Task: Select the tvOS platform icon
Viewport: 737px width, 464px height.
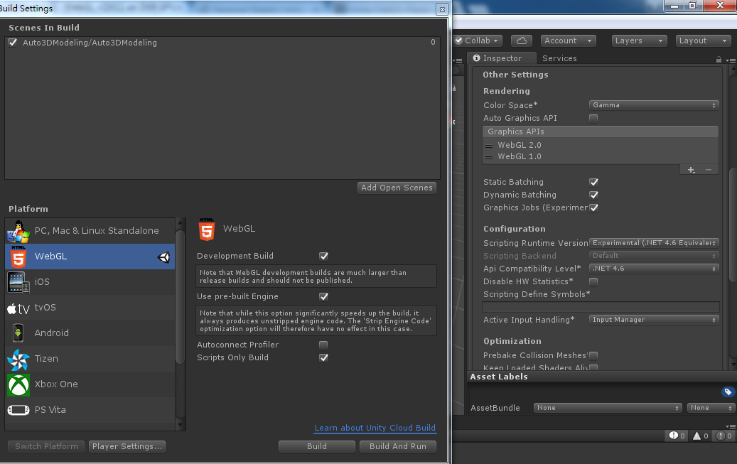Action: 18,308
